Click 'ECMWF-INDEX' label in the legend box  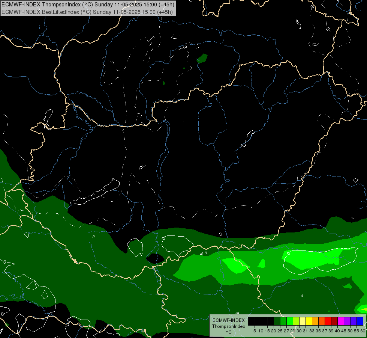tap(229, 320)
